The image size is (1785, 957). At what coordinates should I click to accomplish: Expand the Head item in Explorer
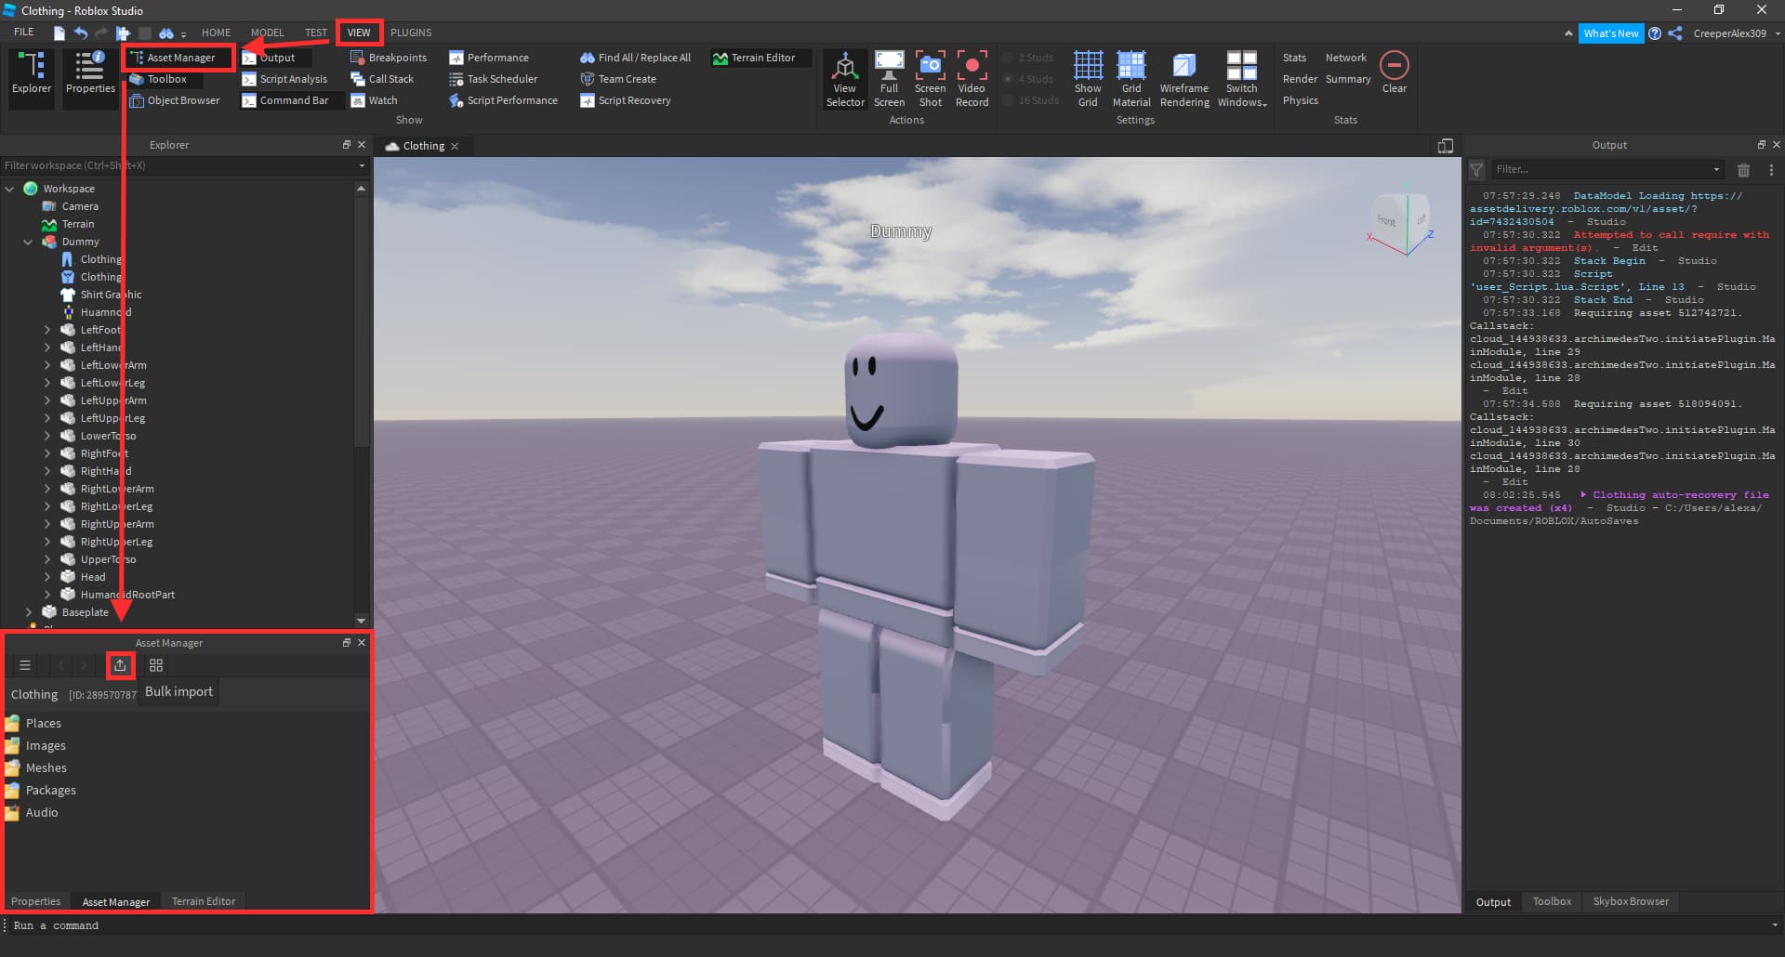(x=47, y=576)
